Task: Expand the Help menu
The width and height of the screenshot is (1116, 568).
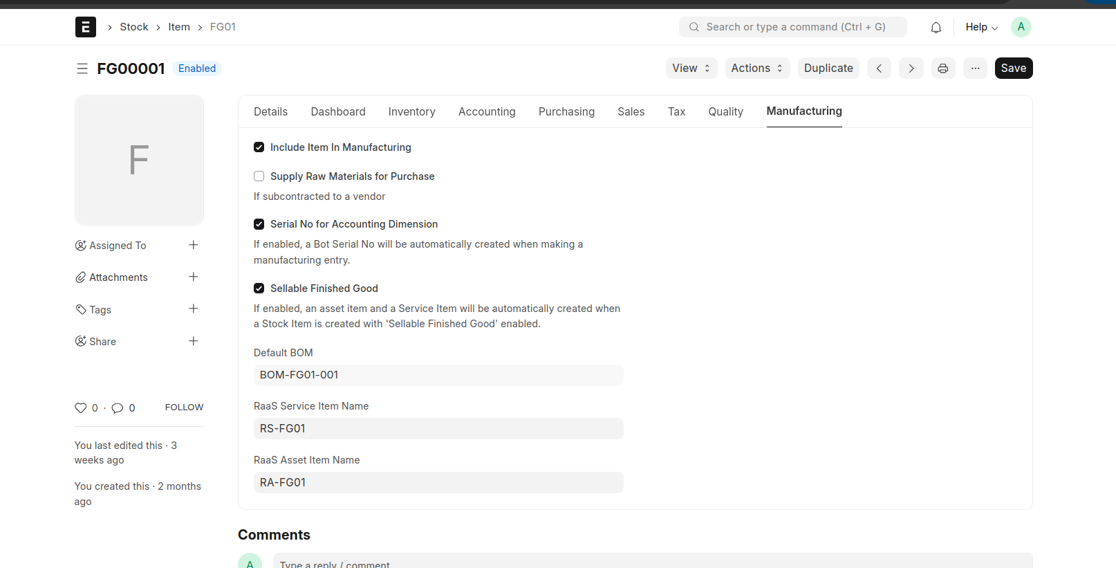Action: [x=981, y=27]
